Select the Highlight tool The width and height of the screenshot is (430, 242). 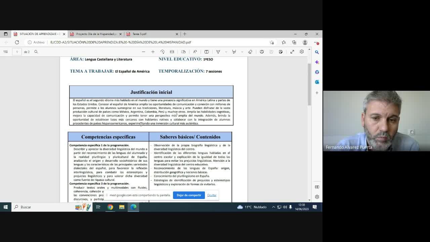pos(234,52)
